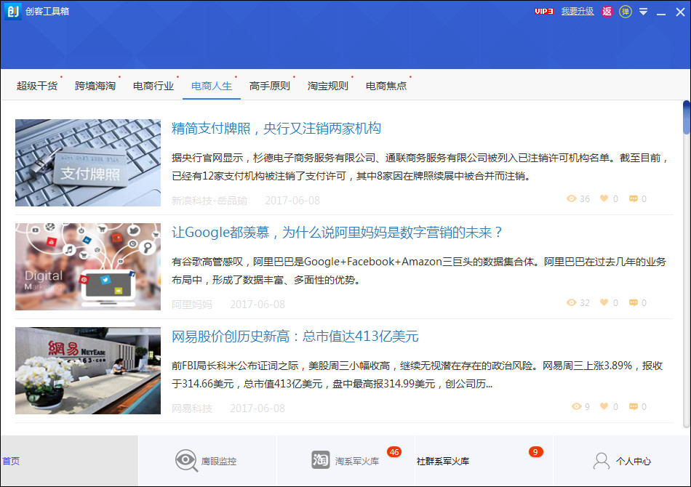Screen dimensions: 691x487
Task: Click the 创客工具箱 app logo icon
Action: click(13, 11)
